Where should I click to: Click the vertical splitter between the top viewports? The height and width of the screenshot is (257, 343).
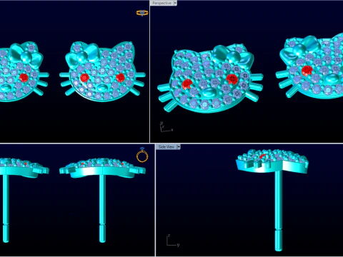[x=149, y=71]
